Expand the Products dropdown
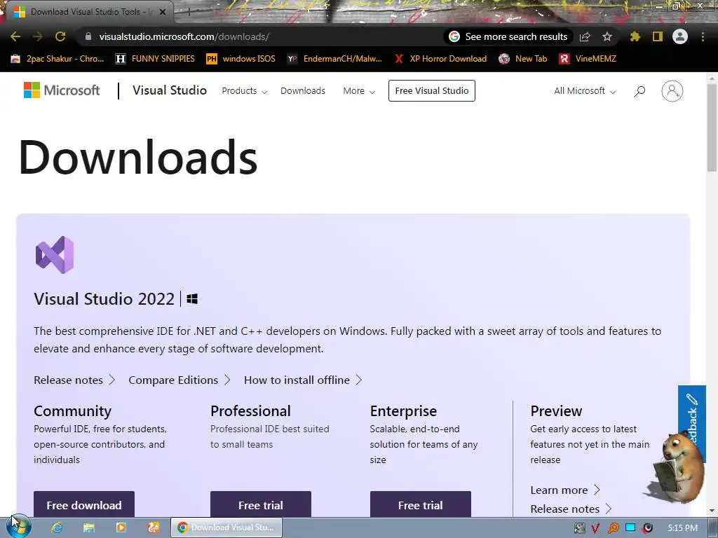The height and width of the screenshot is (538, 718). pos(245,91)
